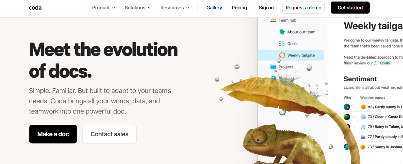
Task: Click the Weekly tailgate orange icon
Action: pos(282,55)
